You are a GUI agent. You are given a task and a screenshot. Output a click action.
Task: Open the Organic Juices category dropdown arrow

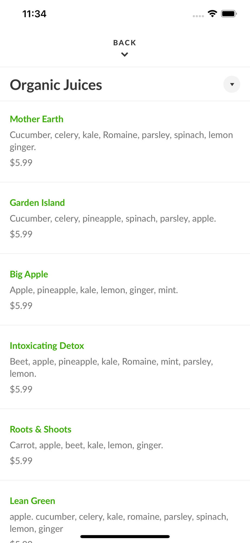coord(232,84)
